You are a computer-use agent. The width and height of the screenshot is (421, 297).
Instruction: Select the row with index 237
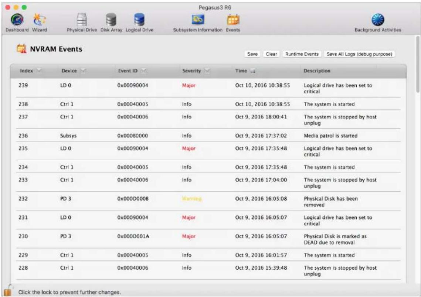click(x=208, y=119)
